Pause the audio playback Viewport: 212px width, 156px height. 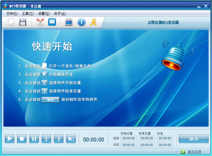pyautogui.click(x=34, y=139)
